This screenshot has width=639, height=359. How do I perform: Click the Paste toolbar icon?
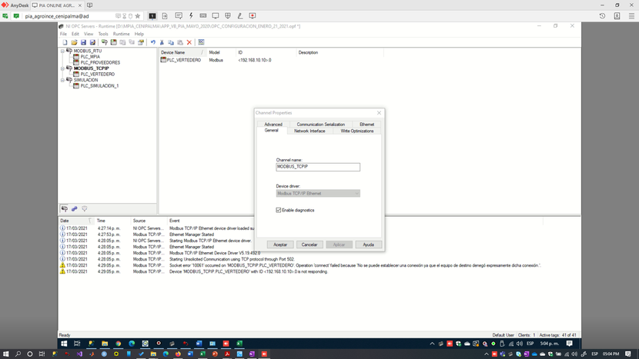pyautogui.click(x=180, y=42)
